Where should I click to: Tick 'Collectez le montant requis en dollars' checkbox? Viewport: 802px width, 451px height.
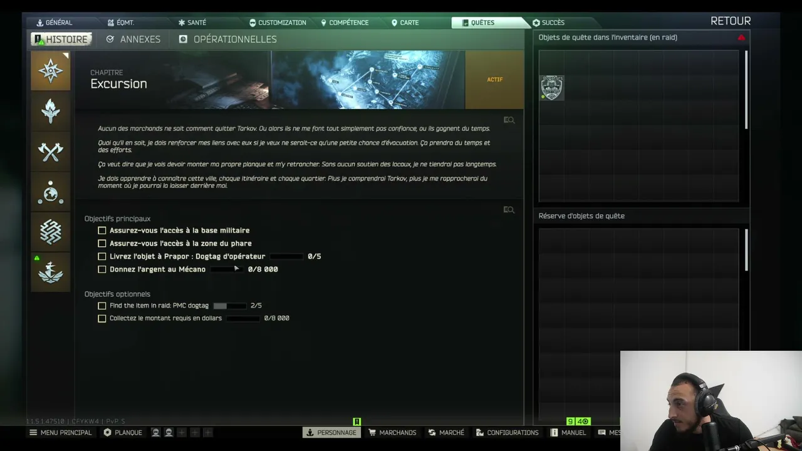tap(102, 318)
